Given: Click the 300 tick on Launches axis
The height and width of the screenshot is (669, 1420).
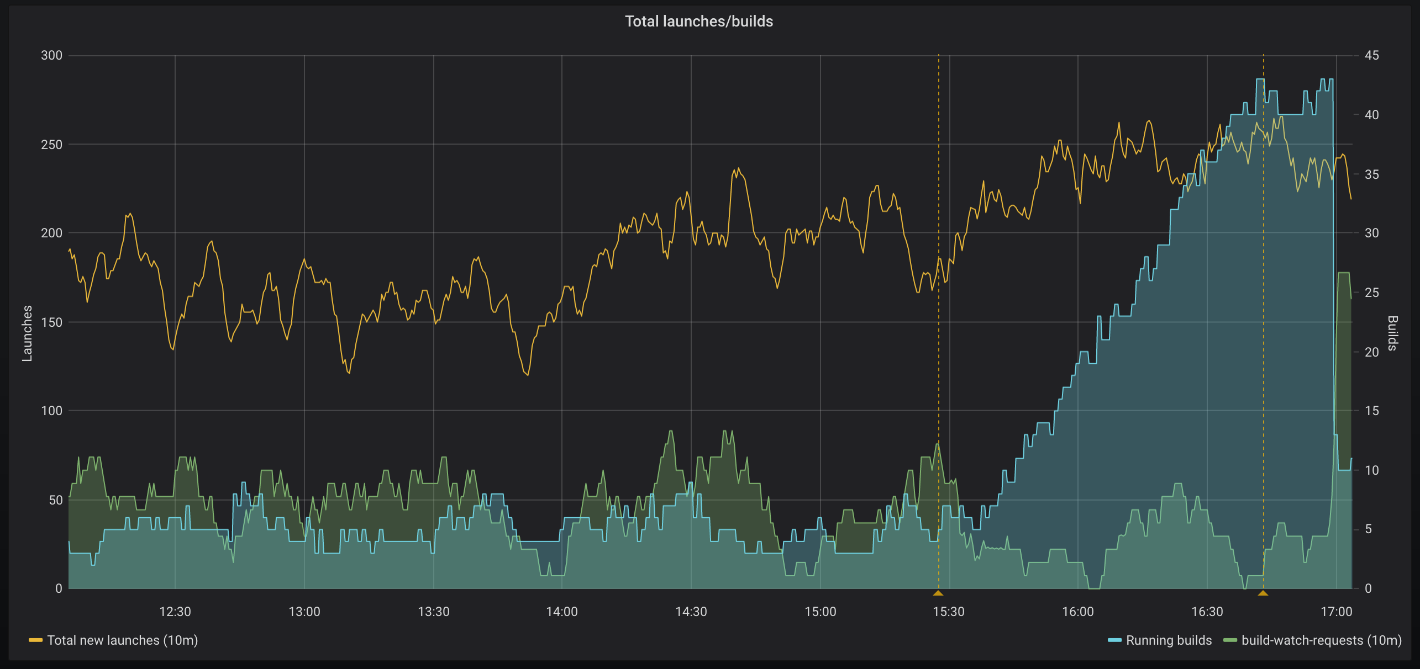Looking at the screenshot, I should click(51, 55).
